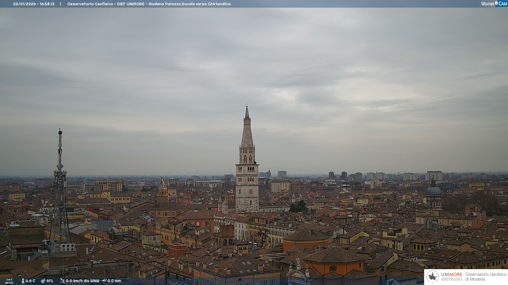508x285 pixels.
Task: Click the UNIMORE horseman seal emblem
Action: click(x=433, y=277)
